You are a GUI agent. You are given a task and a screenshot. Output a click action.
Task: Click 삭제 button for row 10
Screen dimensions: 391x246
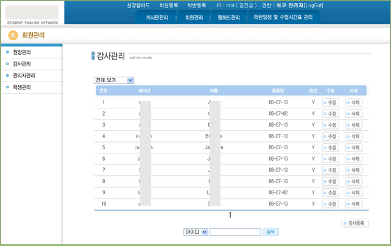click(354, 204)
